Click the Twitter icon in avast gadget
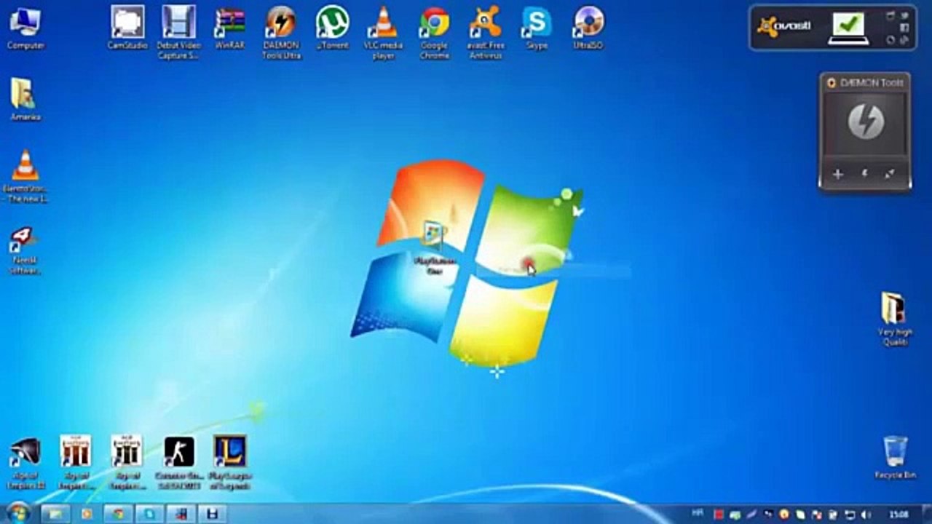Viewport: 932px width, 524px height. click(x=905, y=15)
